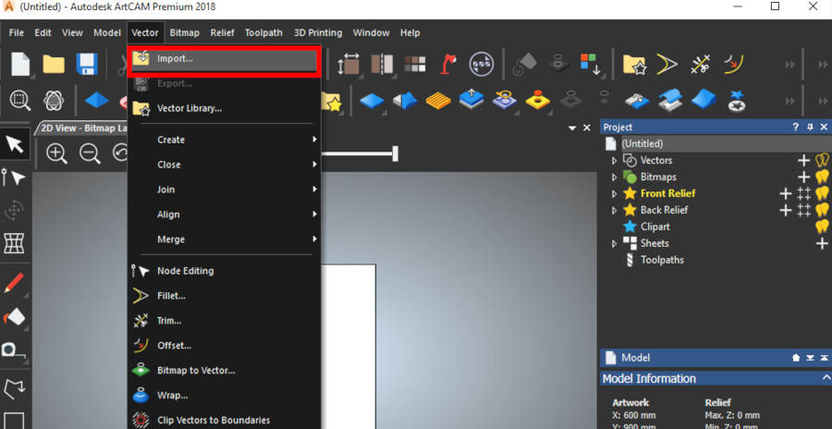The image size is (832, 429).
Task: Open the Vector Library toolbar folder-star icon
Action: click(634, 64)
